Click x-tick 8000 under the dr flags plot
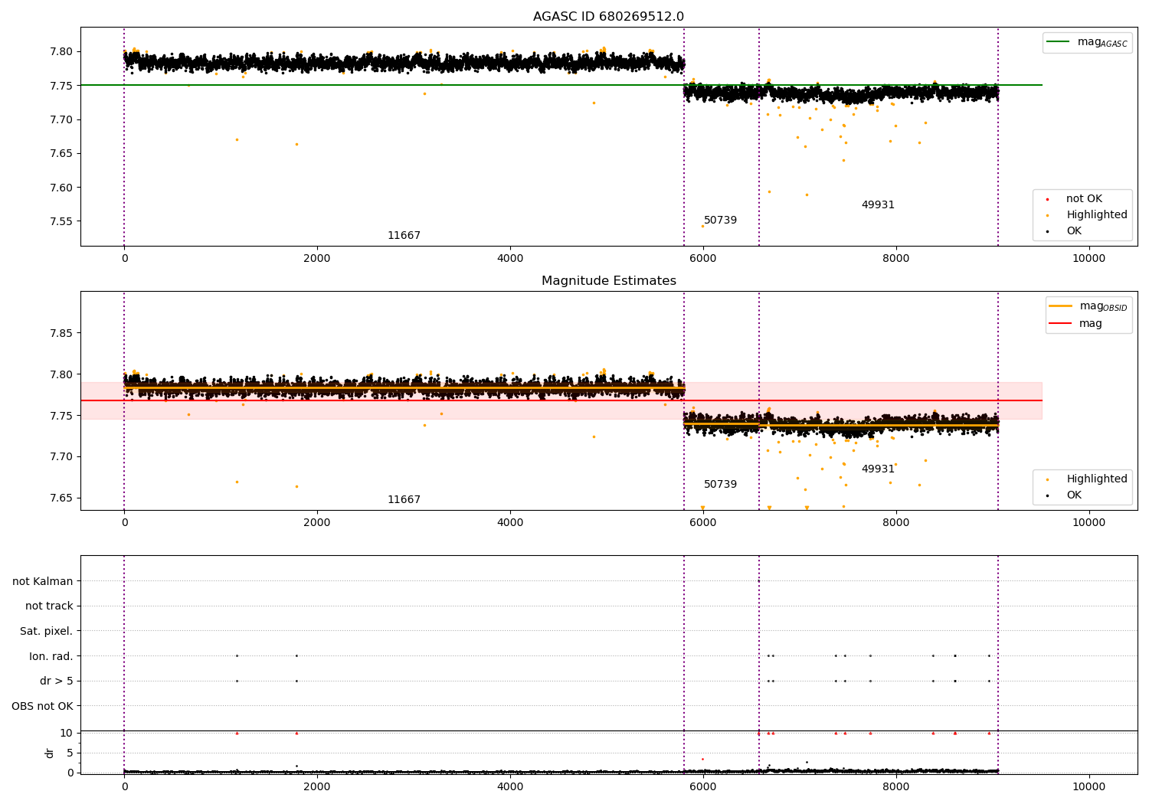 pyautogui.click(x=896, y=787)
